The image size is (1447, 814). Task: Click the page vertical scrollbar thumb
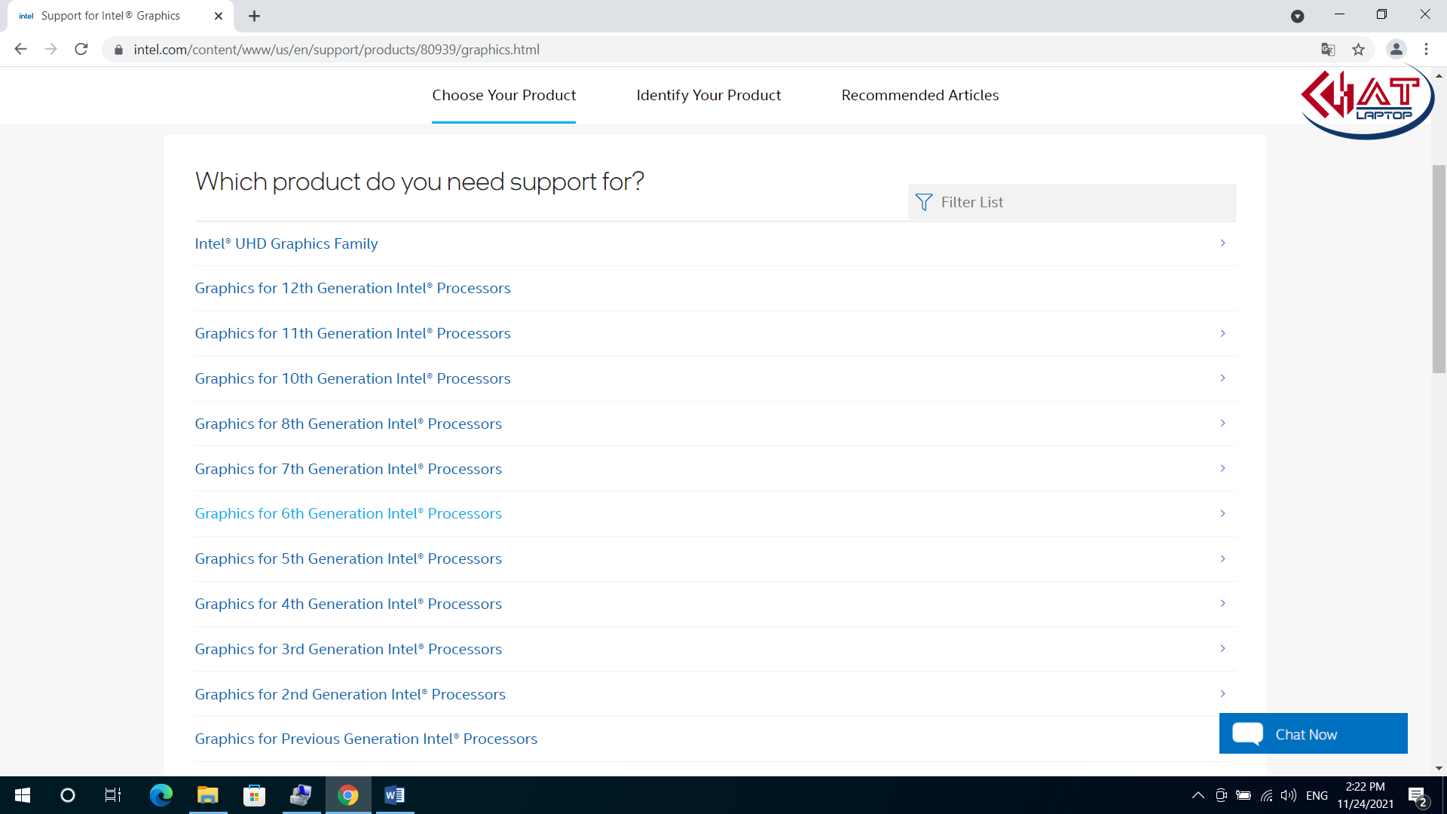coord(1439,268)
